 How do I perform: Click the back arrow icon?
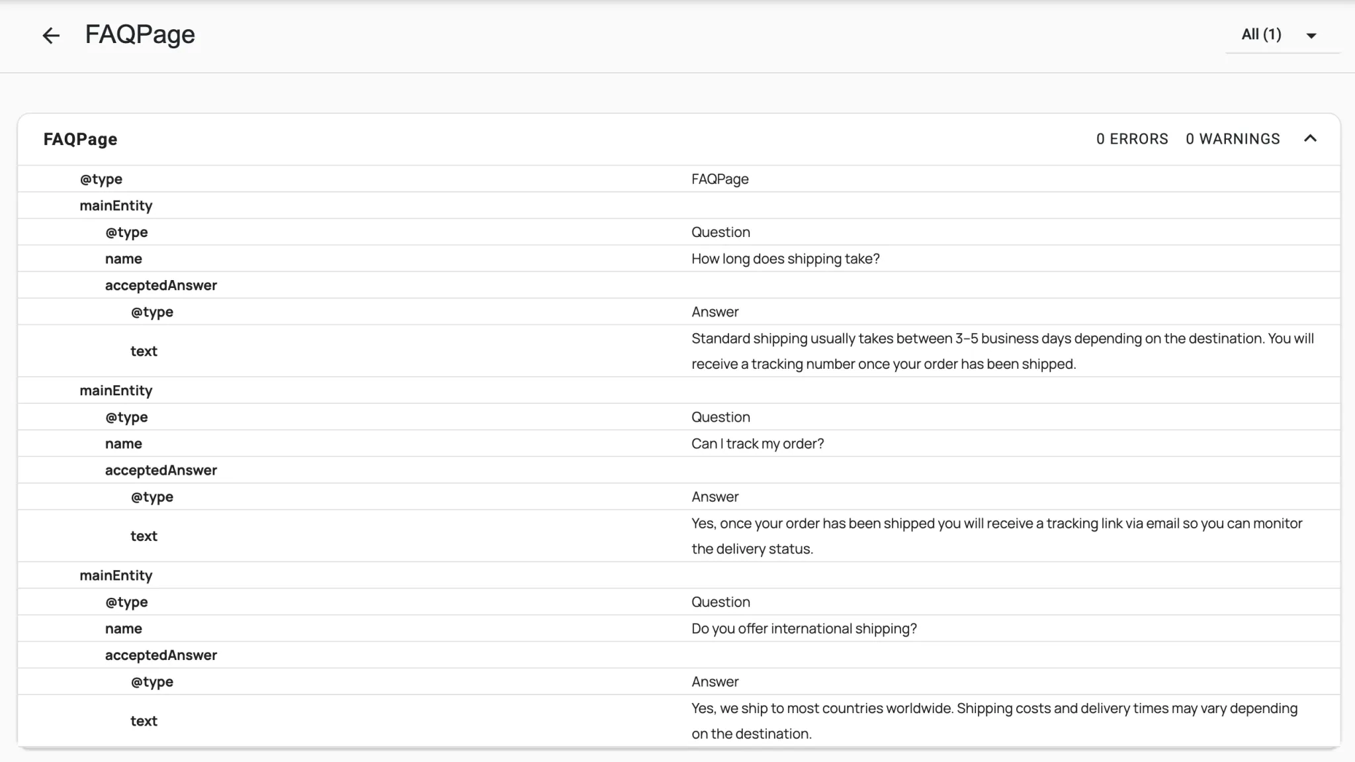pos(51,35)
